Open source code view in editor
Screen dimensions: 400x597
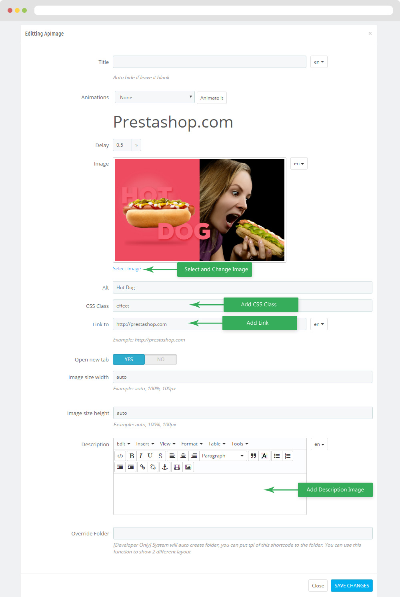[120, 456]
